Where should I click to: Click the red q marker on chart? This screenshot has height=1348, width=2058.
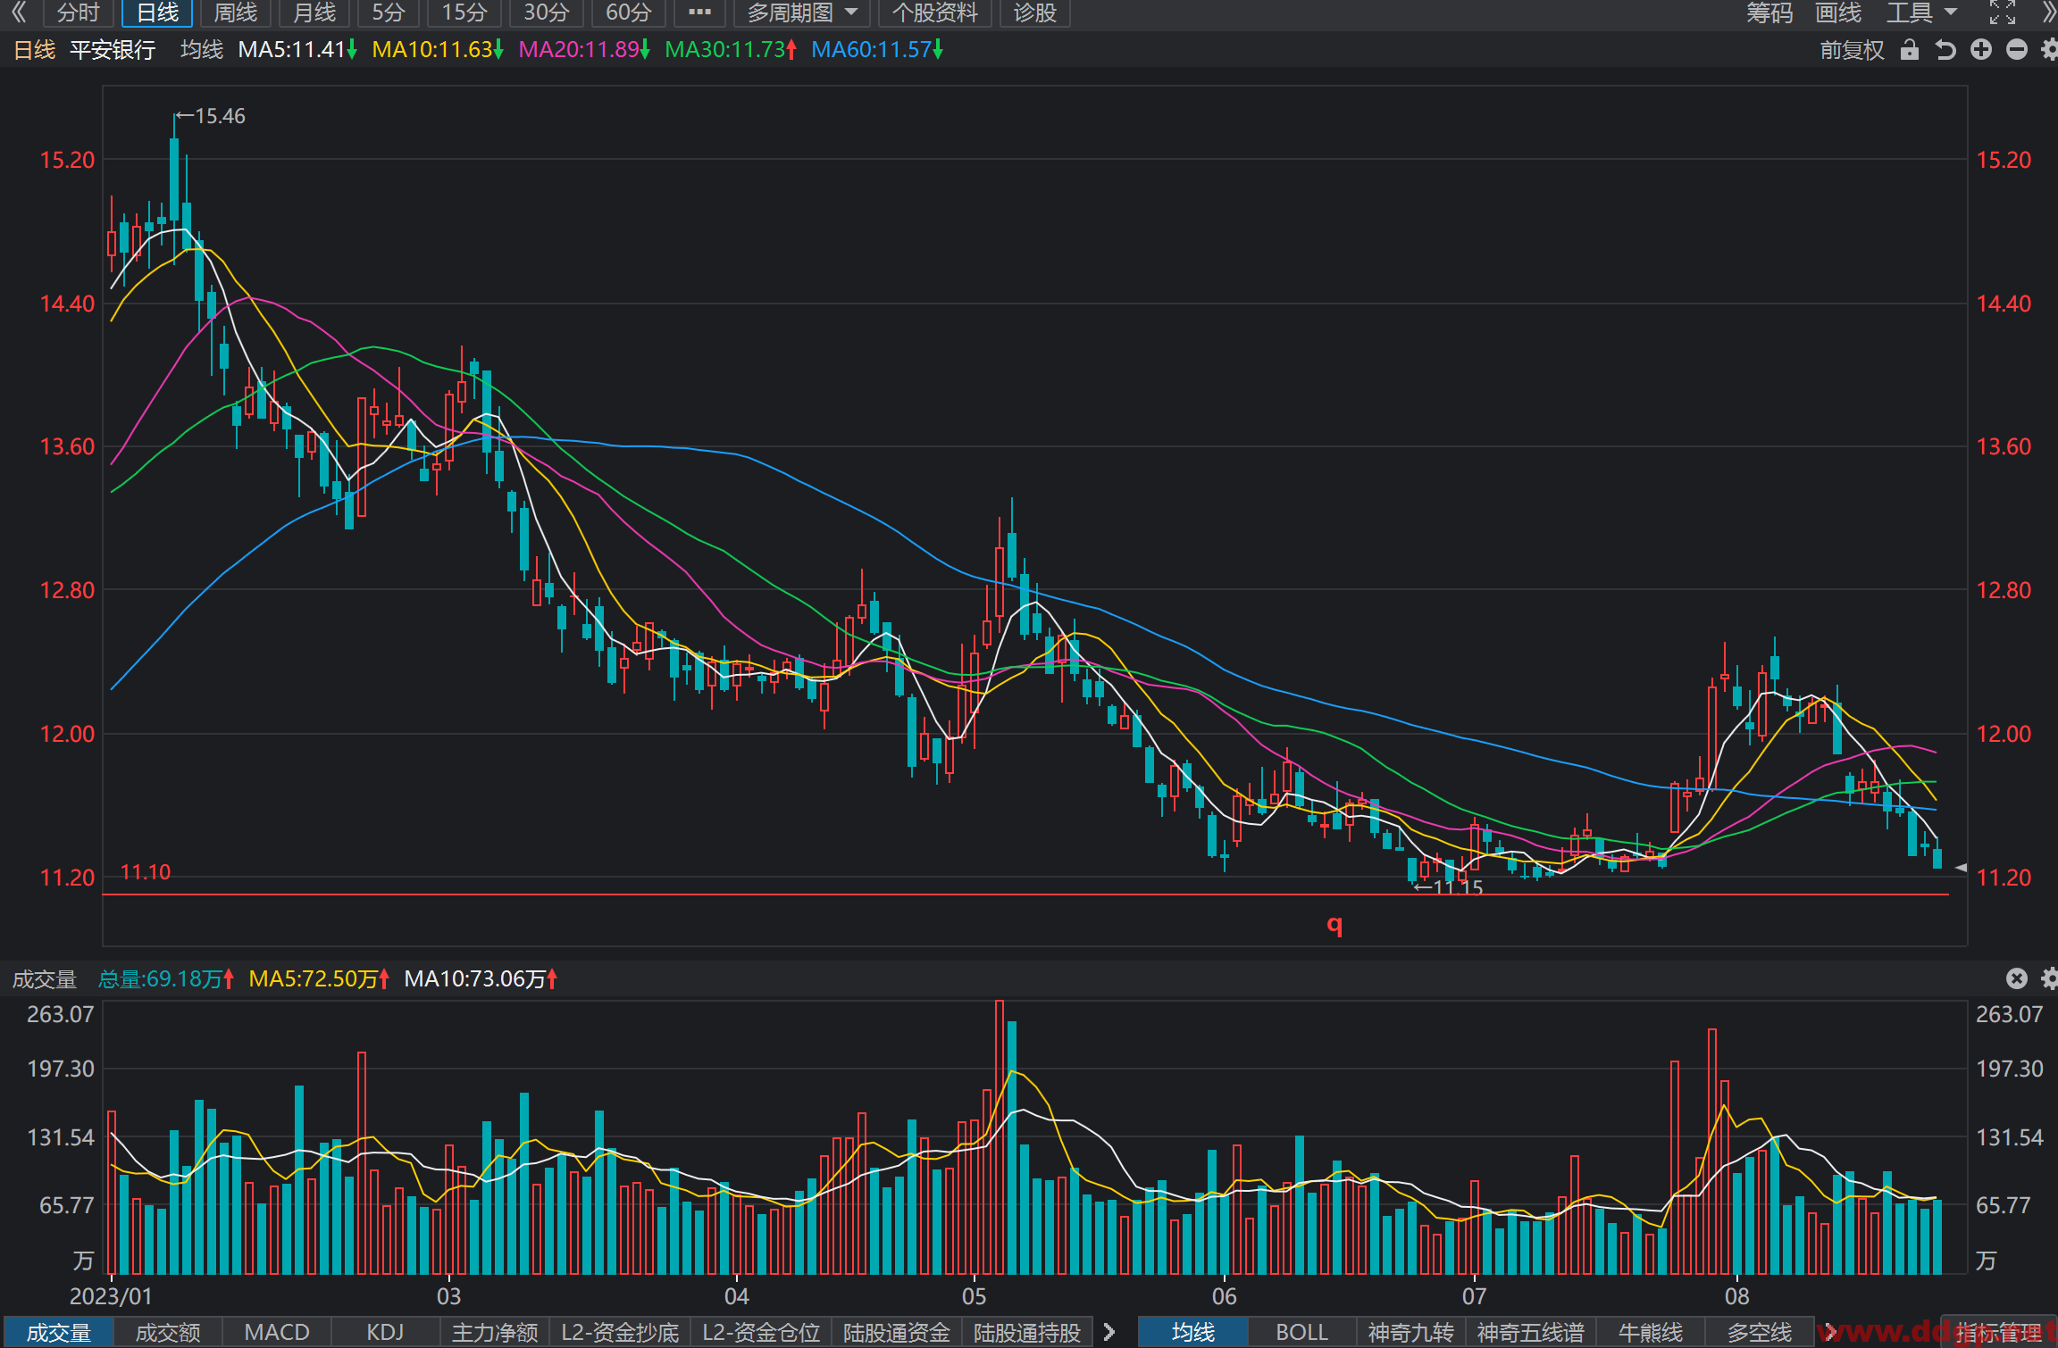1334,925
